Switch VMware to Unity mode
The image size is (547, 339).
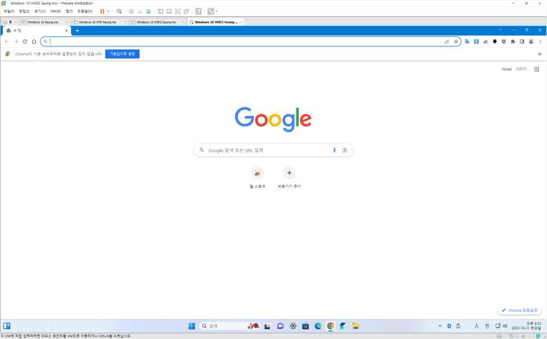tap(186, 11)
